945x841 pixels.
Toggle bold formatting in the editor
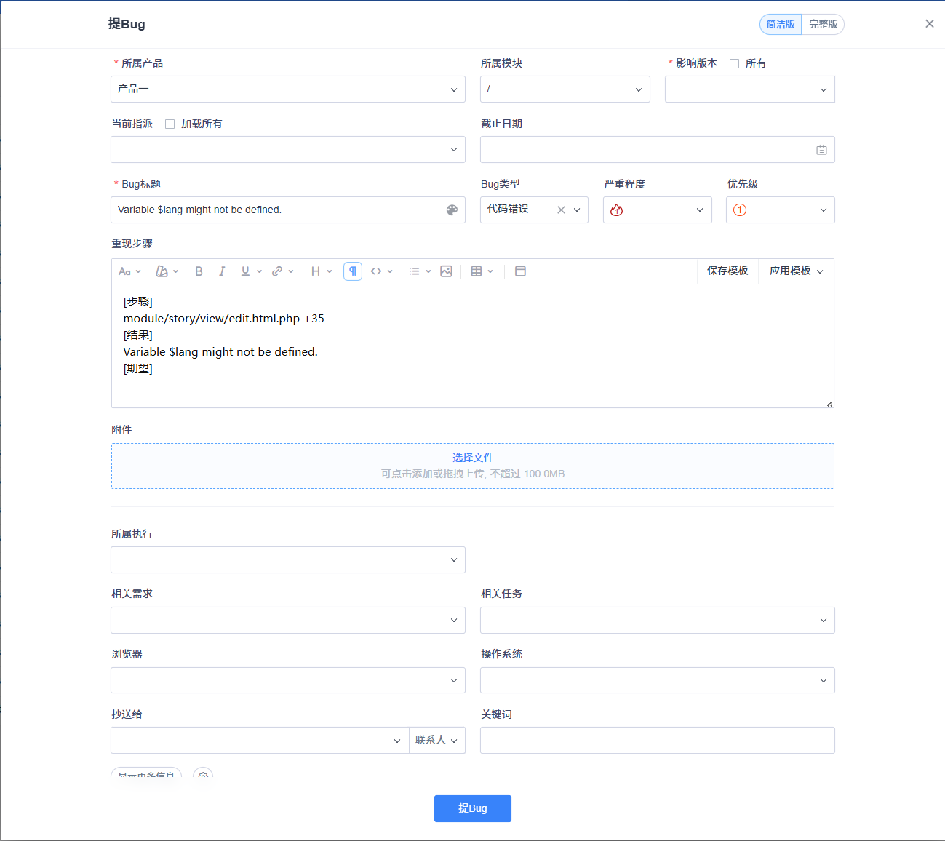coord(199,271)
